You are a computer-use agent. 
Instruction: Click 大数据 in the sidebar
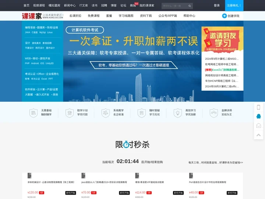tap(29, 95)
